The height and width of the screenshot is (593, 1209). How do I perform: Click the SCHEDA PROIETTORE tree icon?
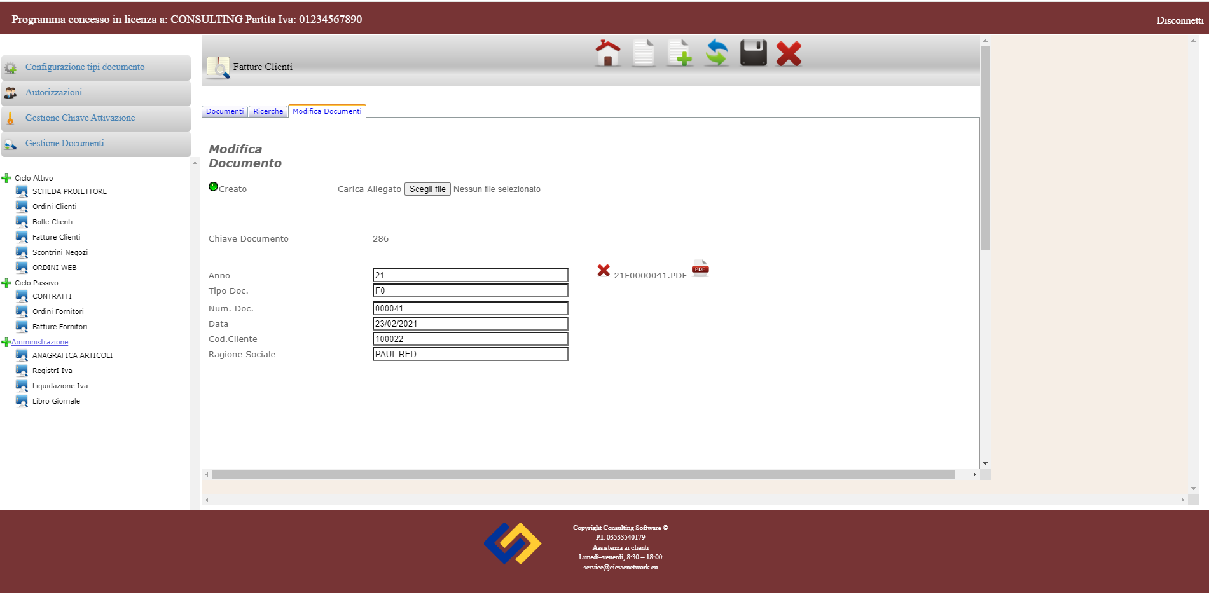pyautogui.click(x=22, y=191)
